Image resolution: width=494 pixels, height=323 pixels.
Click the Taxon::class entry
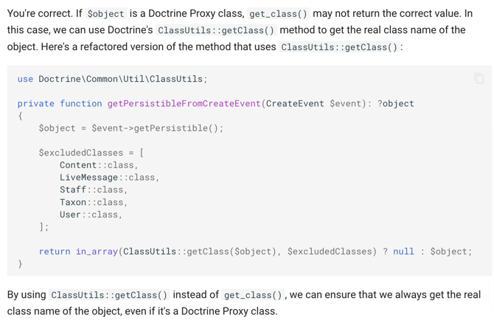click(93, 202)
